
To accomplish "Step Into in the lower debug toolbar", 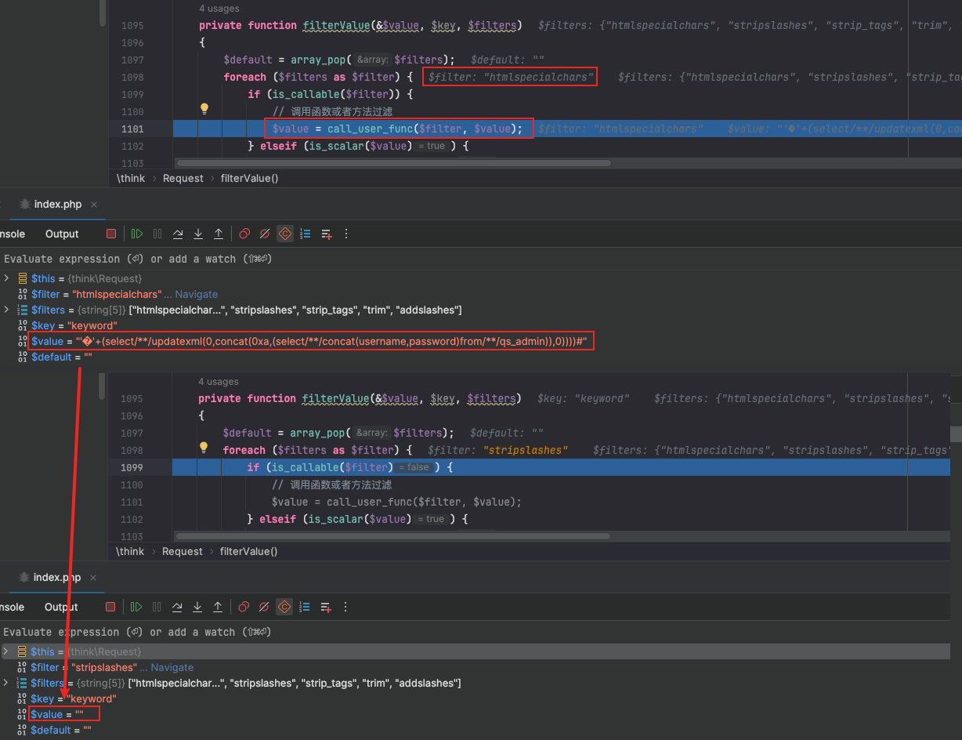I will point(197,607).
